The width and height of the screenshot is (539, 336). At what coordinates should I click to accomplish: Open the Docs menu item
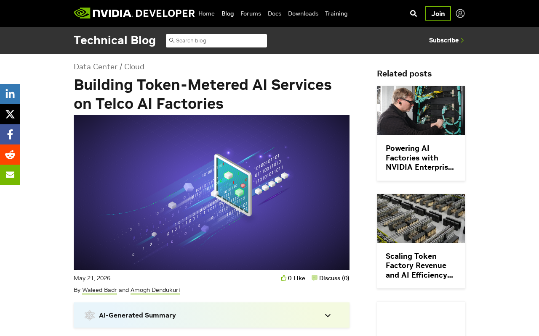[x=275, y=13]
